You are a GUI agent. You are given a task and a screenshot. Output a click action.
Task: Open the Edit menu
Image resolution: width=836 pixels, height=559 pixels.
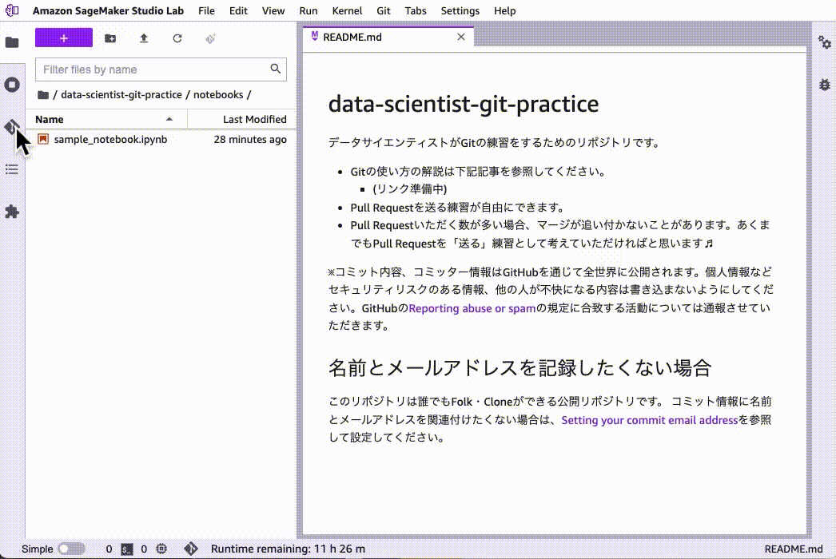coord(238,10)
